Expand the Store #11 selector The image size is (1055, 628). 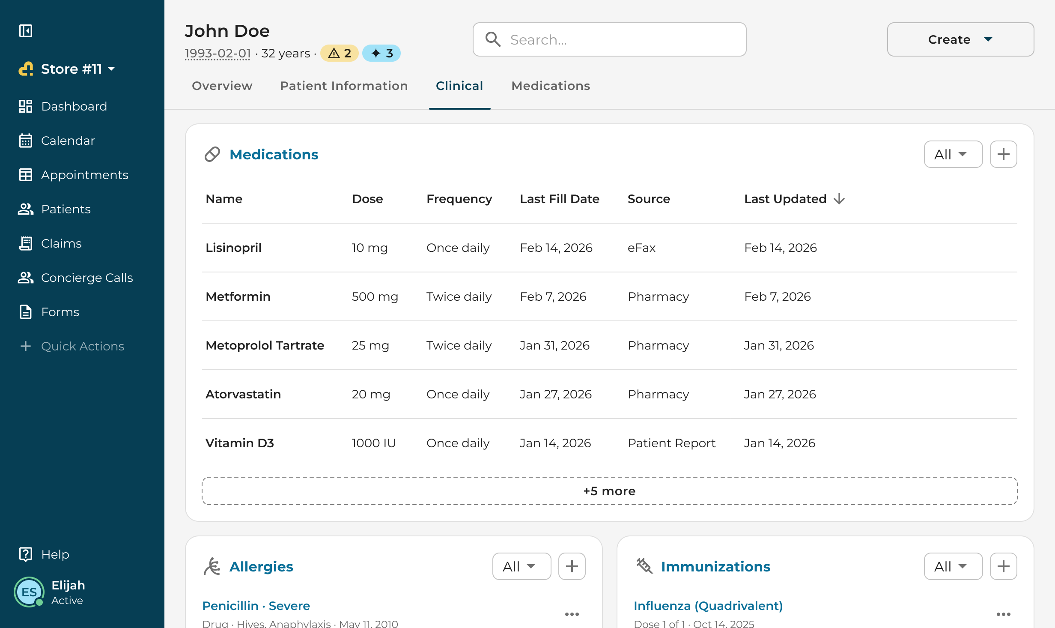pos(67,69)
